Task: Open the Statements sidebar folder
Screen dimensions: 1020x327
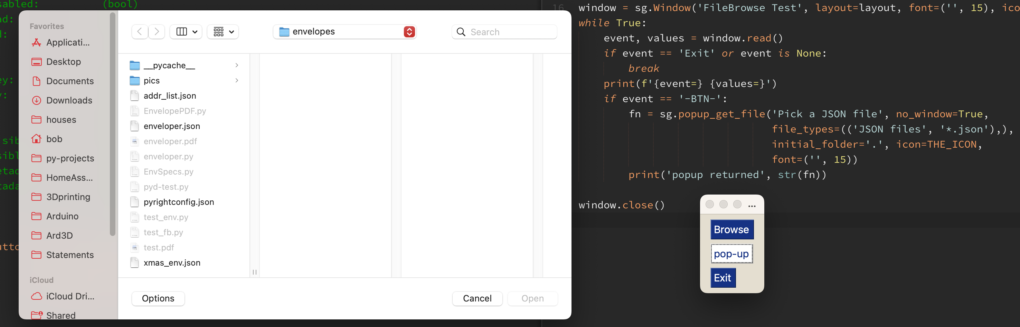Action: coord(70,255)
